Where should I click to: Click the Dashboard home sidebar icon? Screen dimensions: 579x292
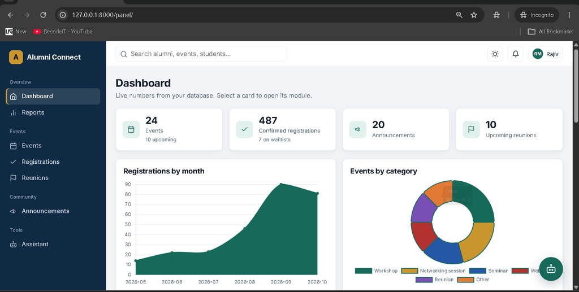pos(14,97)
